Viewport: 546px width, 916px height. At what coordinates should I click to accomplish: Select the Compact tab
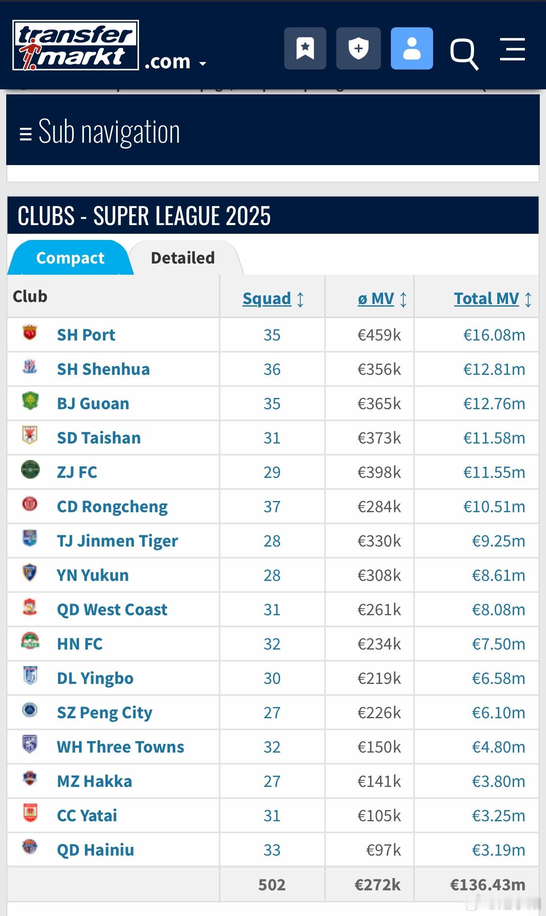[x=70, y=258]
